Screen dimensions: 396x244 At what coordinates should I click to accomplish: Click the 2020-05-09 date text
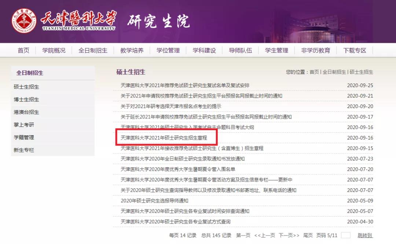(360, 201)
